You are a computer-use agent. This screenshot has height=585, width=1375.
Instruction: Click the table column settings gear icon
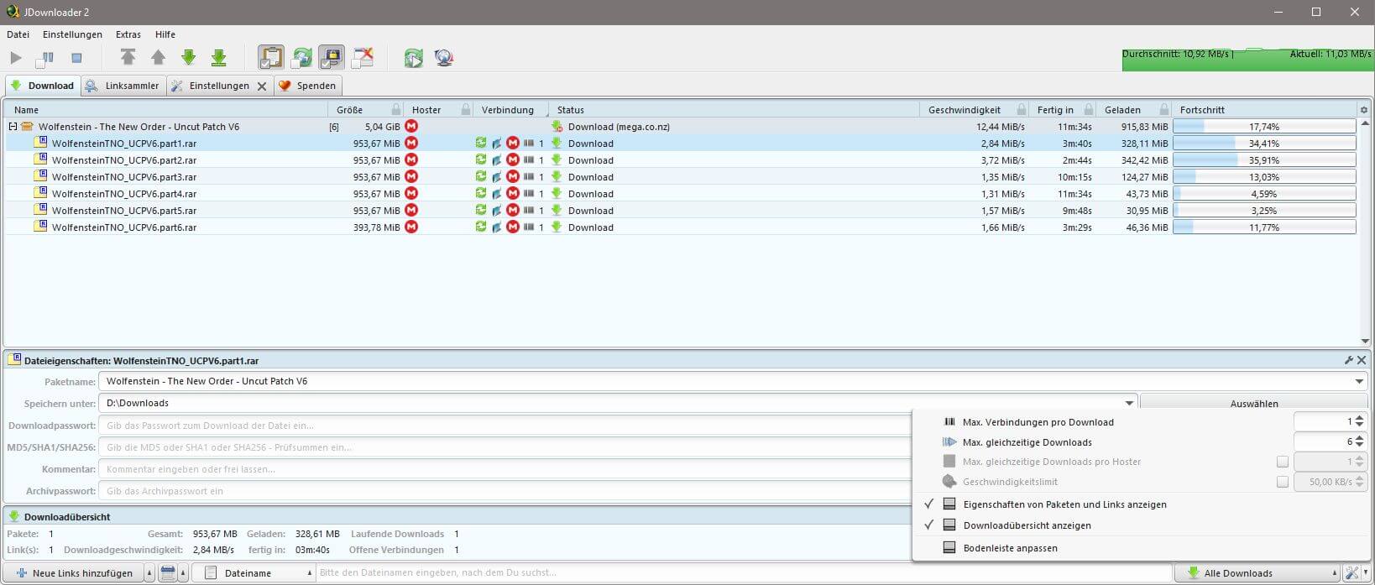tap(1363, 110)
